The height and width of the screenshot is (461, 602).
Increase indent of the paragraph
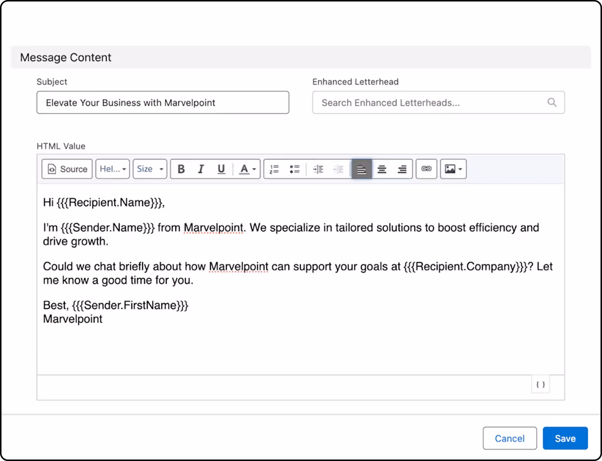[x=318, y=169]
